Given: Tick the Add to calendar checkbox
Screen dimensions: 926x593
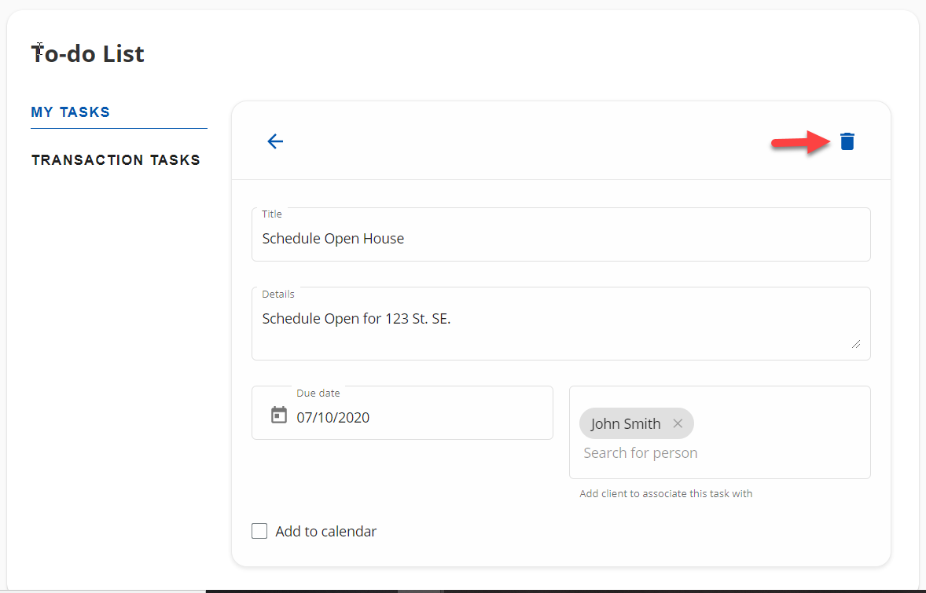Looking at the screenshot, I should [259, 531].
